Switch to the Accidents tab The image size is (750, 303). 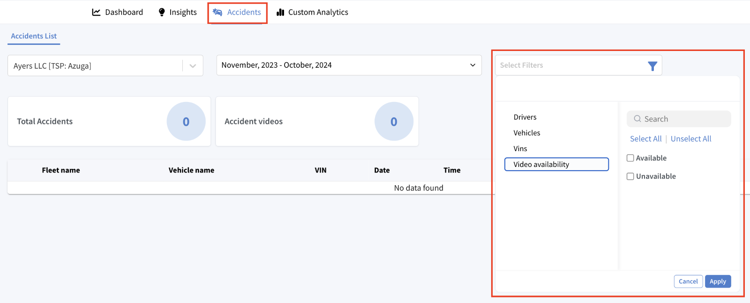click(237, 12)
